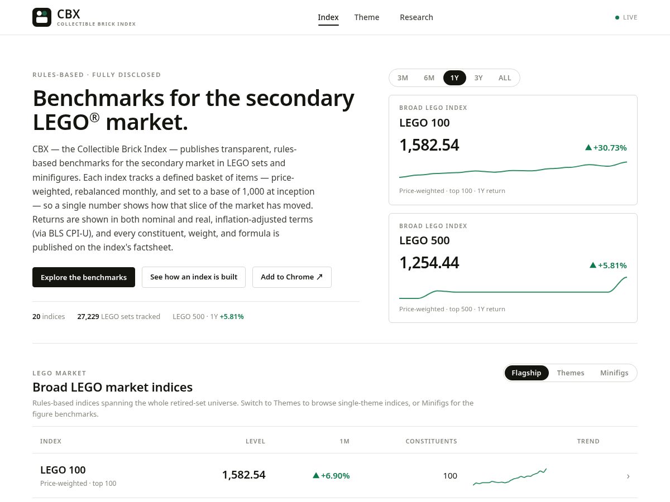Open the LEGO 500 index card
The height and width of the screenshot is (502, 670).
click(x=513, y=268)
